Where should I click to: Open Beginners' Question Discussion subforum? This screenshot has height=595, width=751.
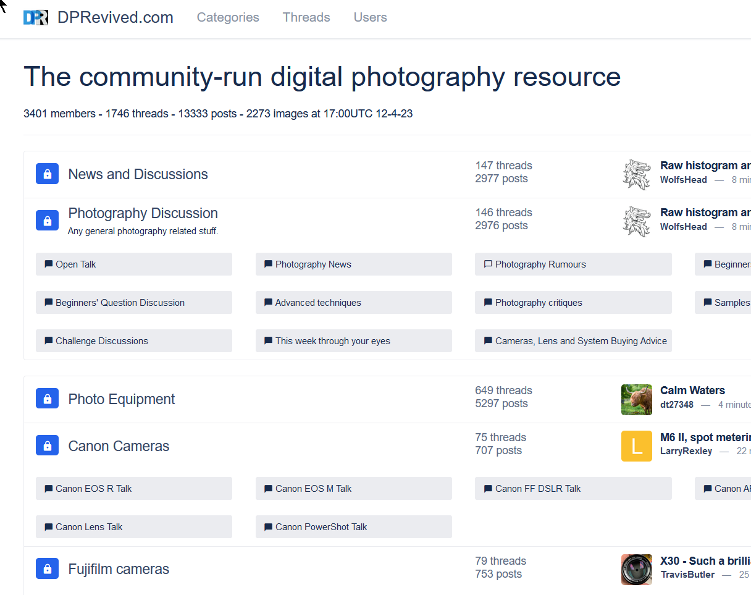(134, 303)
